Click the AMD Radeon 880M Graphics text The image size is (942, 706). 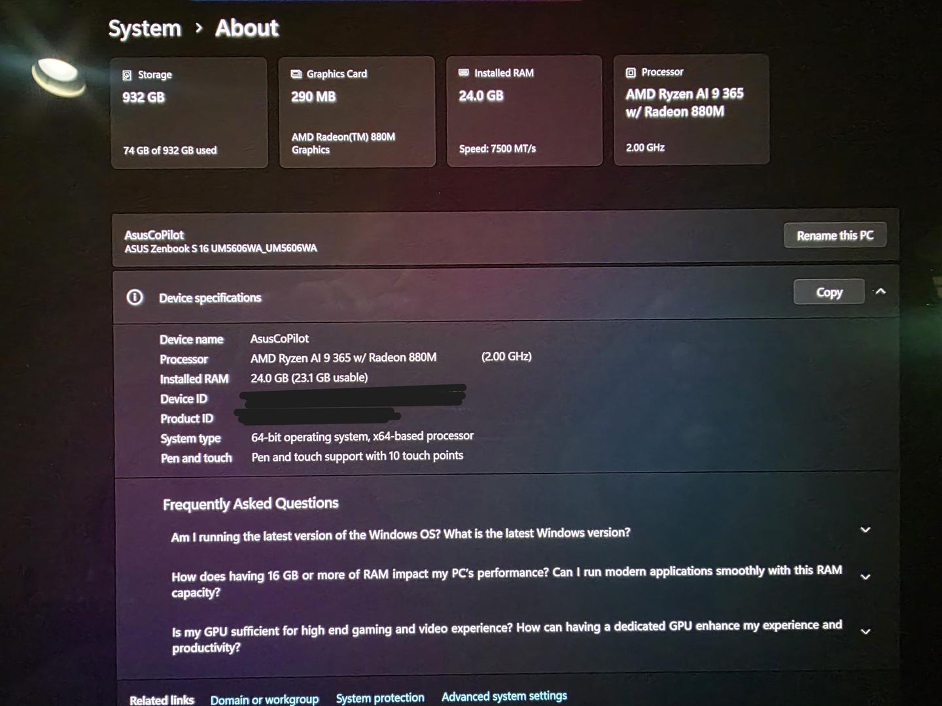click(343, 143)
